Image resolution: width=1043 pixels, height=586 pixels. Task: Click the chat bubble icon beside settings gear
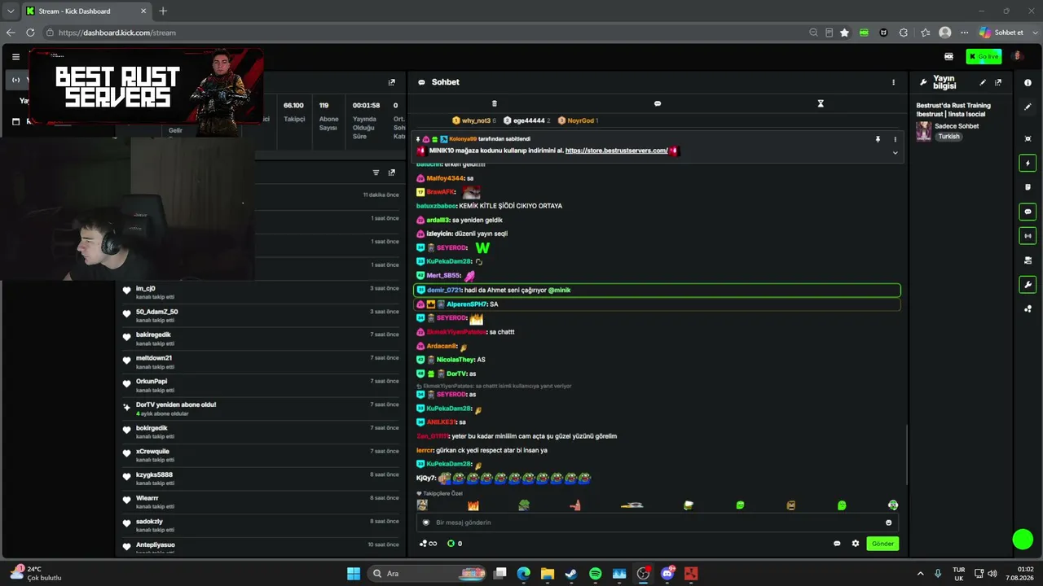[x=837, y=544]
